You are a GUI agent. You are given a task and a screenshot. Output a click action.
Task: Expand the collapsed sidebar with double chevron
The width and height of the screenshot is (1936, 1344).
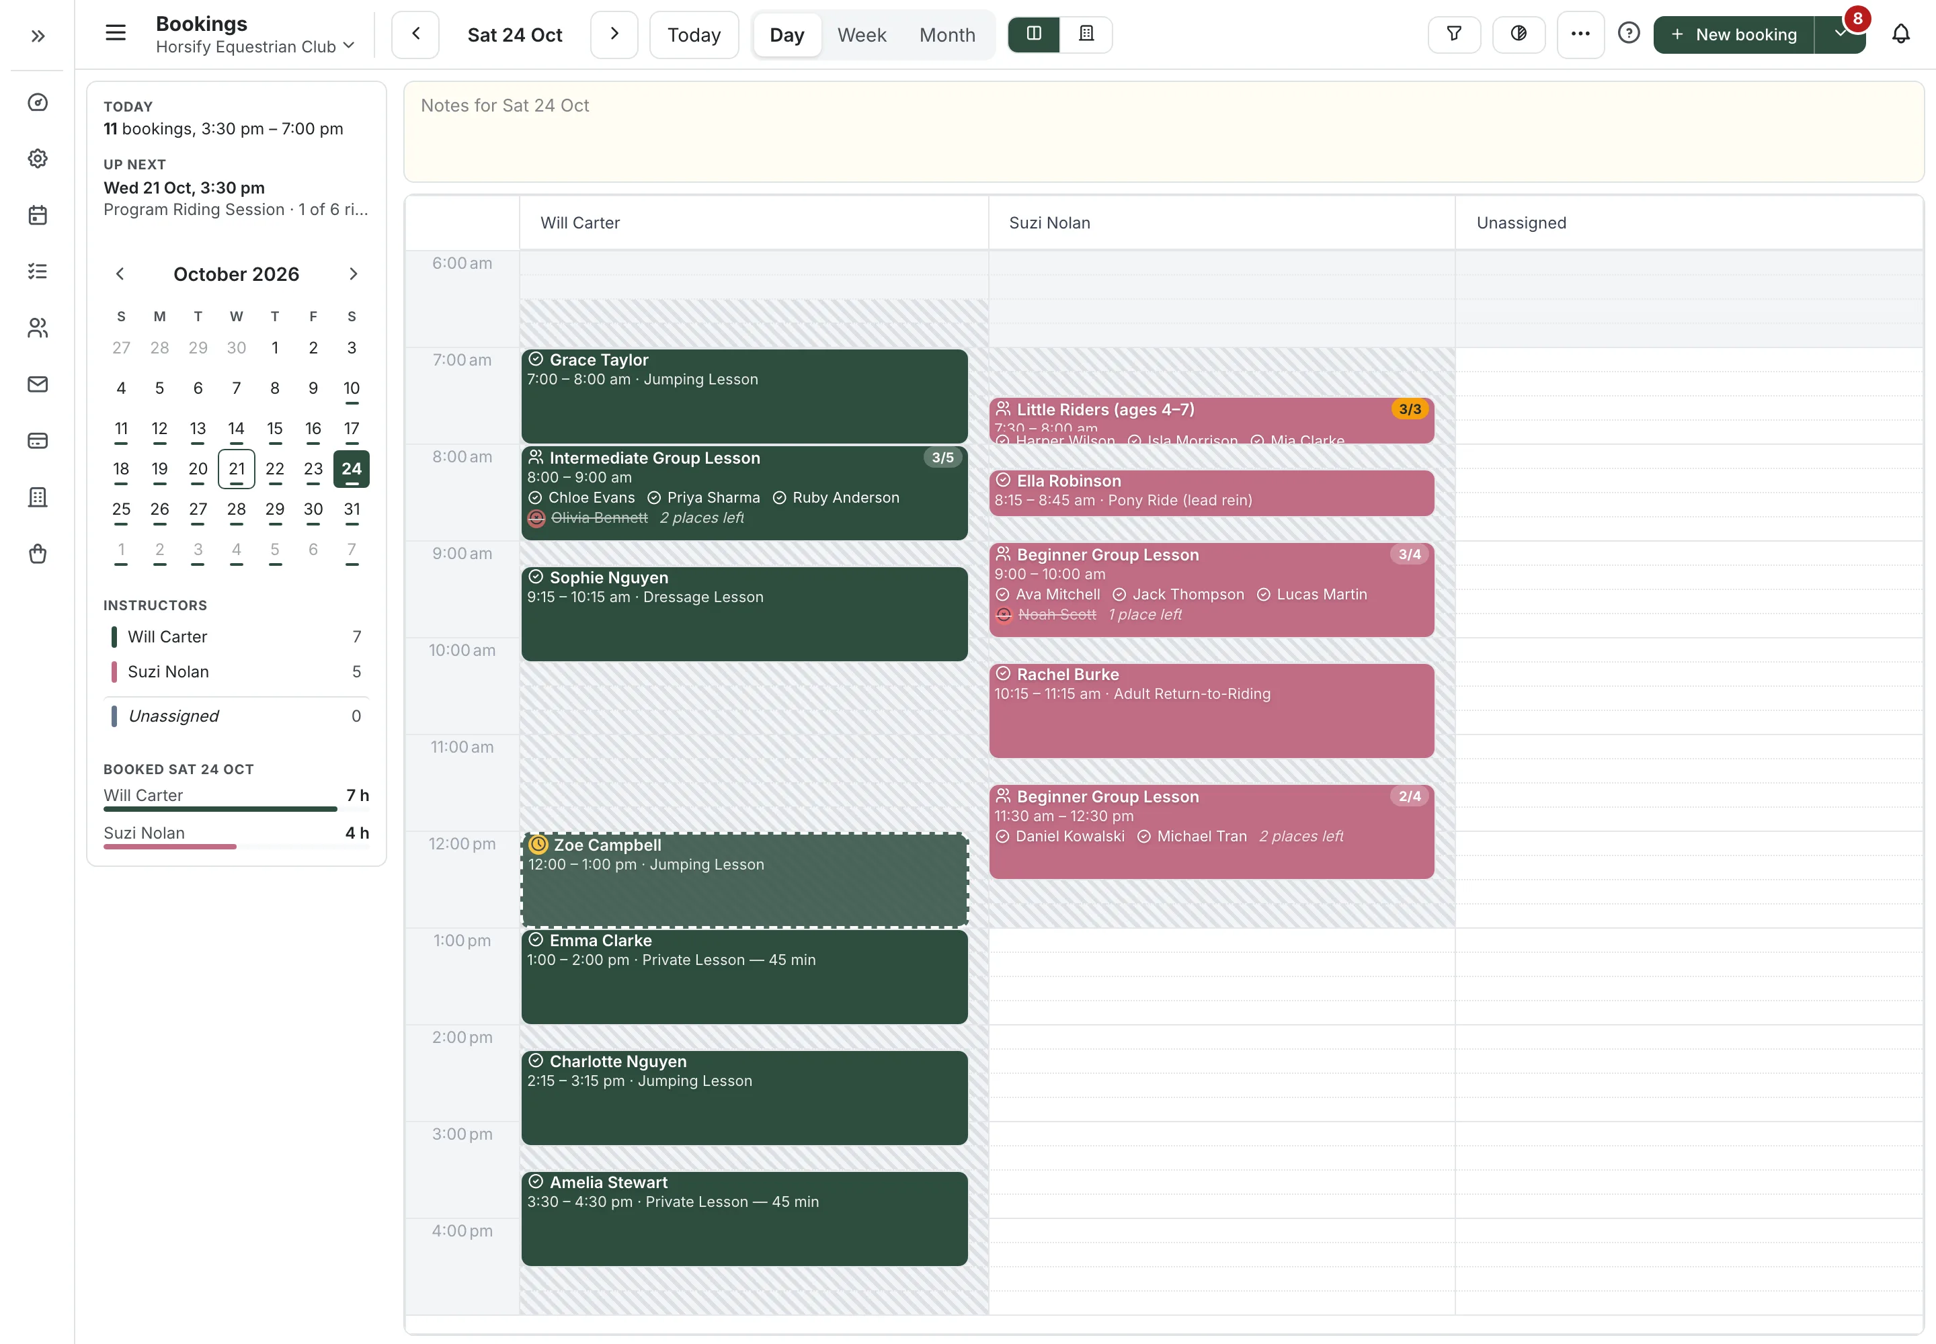[37, 36]
